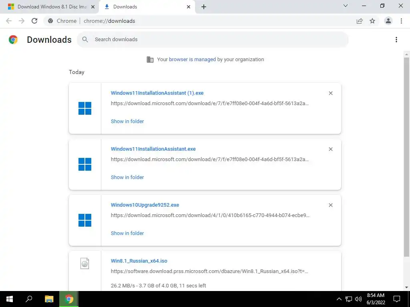Reload the Downloads page

(x=34, y=21)
